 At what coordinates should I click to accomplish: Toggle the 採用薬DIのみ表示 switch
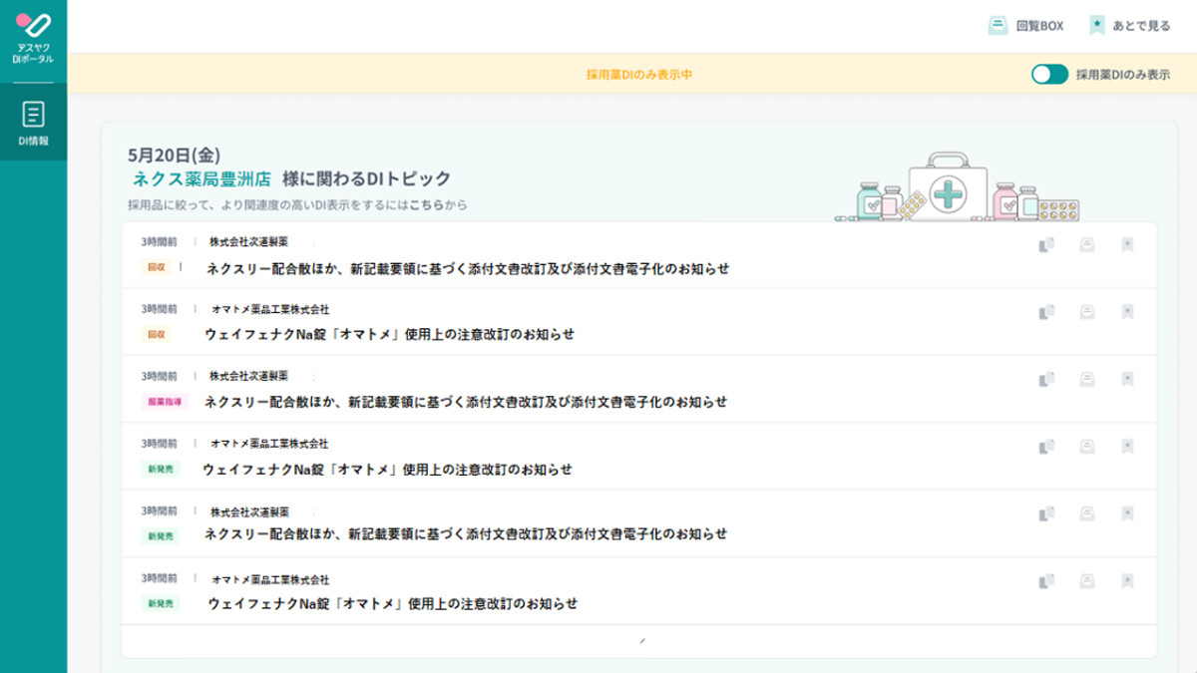click(1049, 74)
